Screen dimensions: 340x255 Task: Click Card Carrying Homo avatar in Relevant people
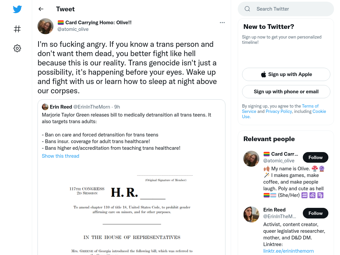pyautogui.click(x=251, y=159)
